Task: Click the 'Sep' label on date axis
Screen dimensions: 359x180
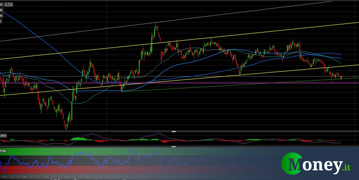Action: (25, 177)
